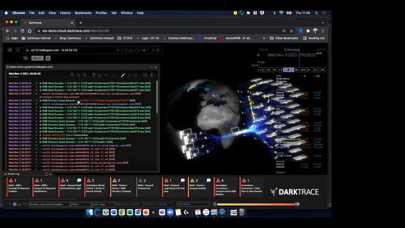
Task: Open the Chrome three-dot menu
Action: [x=323, y=31]
